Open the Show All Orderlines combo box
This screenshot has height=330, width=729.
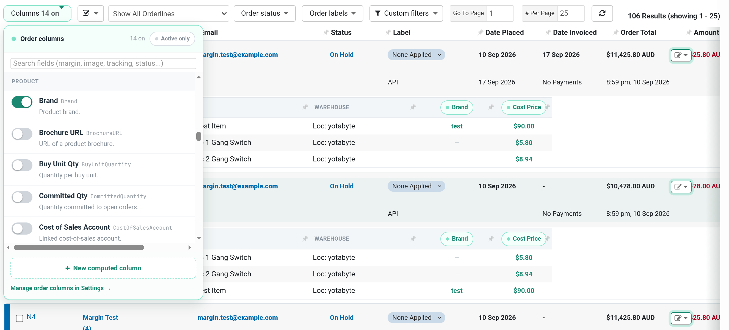click(169, 13)
